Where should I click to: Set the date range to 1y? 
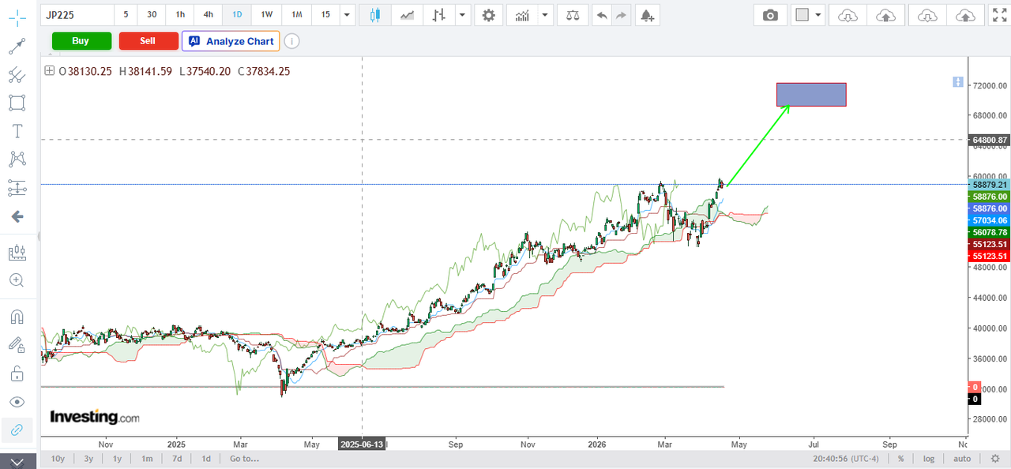point(117,458)
